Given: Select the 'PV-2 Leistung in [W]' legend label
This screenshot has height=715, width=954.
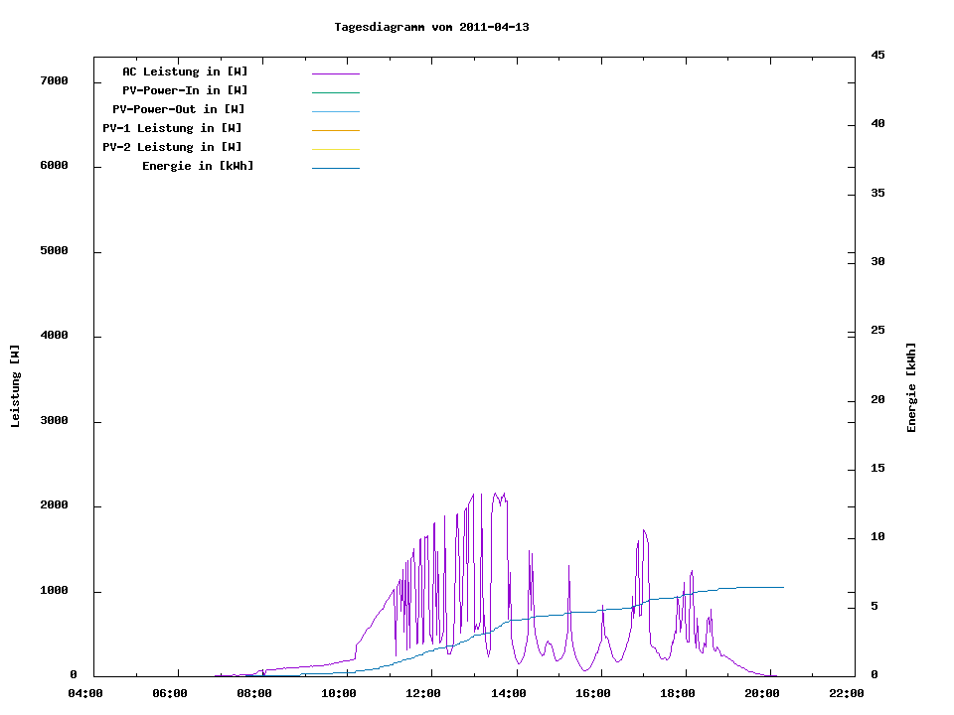Looking at the screenshot, I should pyautogui.click(x=172, y=147).
